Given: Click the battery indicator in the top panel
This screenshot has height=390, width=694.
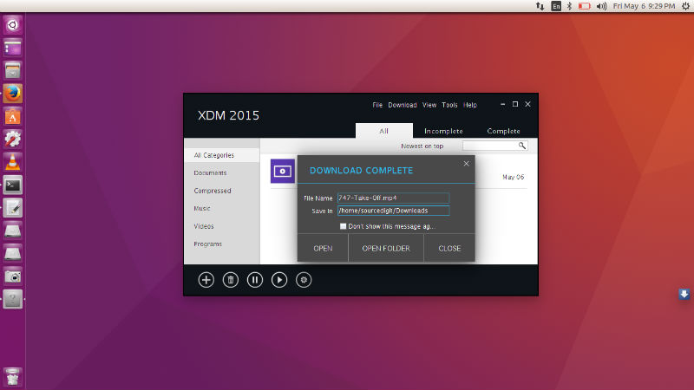Looking at the screenshot, I should (x=584, y=6).
